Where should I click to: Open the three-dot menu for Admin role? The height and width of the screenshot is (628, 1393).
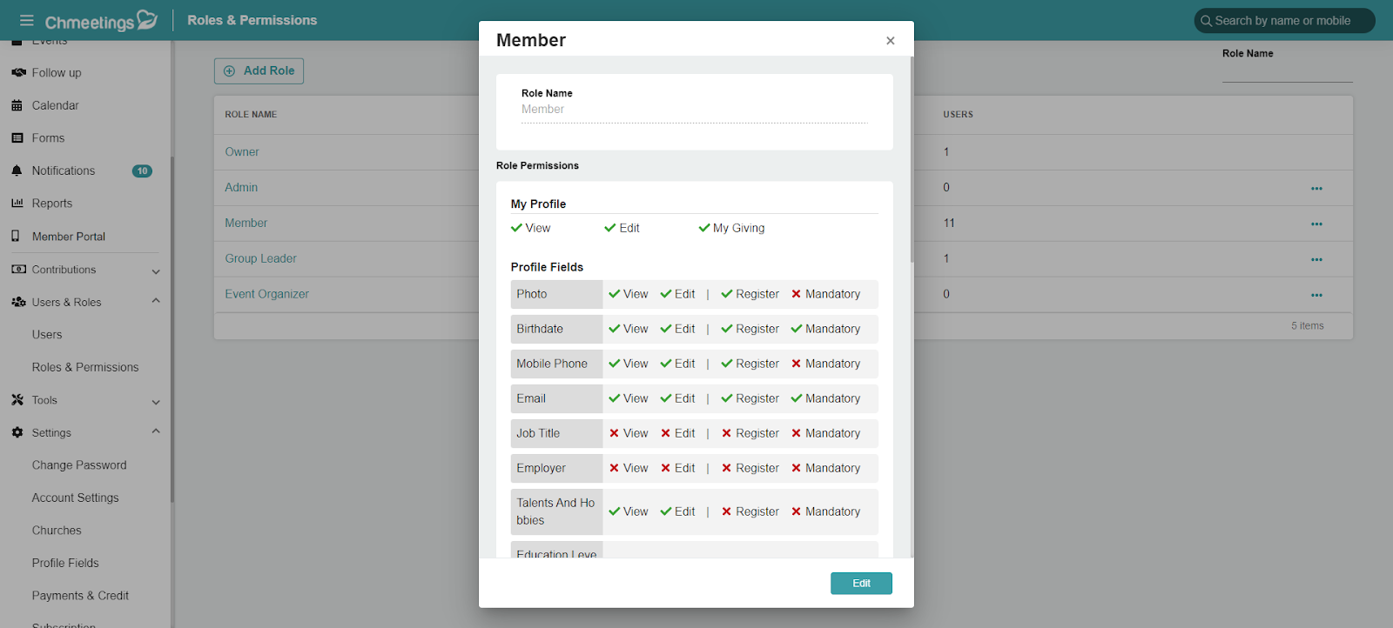1316,188
